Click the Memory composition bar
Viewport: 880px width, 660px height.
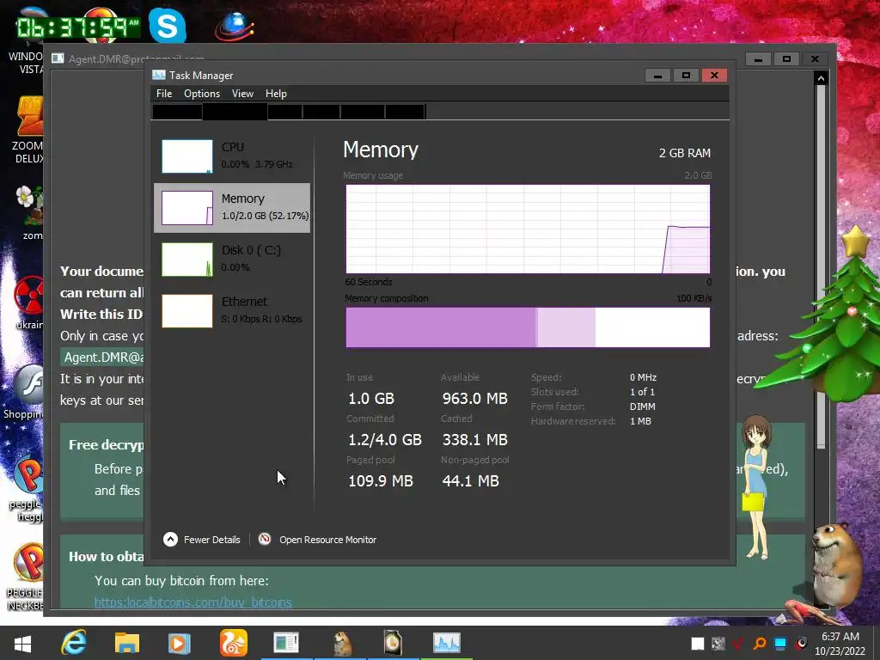528,327
